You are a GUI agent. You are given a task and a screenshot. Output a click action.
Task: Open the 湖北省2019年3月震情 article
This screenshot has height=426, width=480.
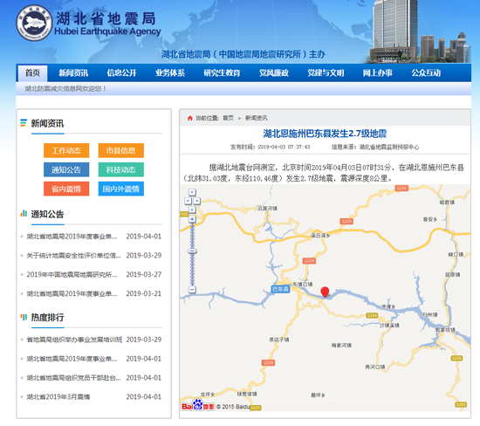[x=58, y=397]
